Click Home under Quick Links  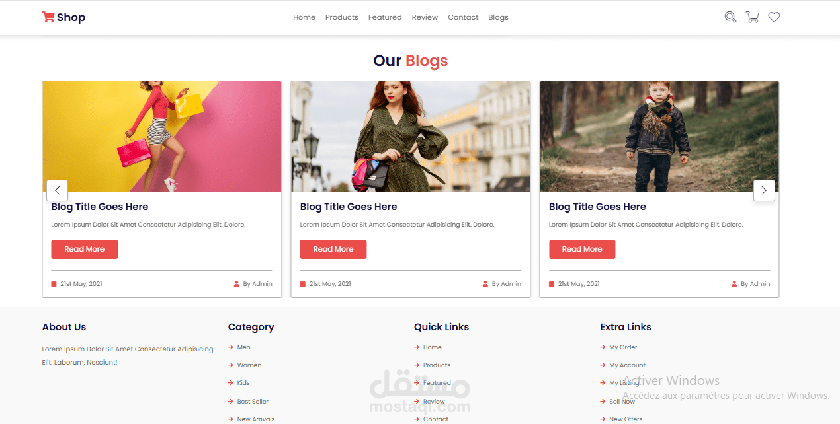point(428,347)
